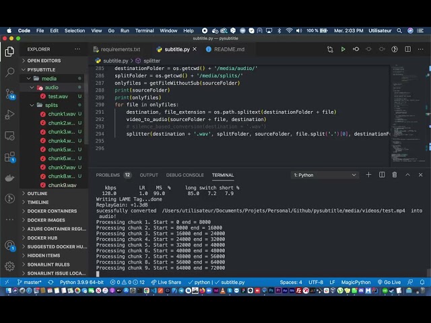Image resolution: width=431 pixels, height=323 pixels.
Task: Open the Search view in activity bar
Action: (9, 72)
